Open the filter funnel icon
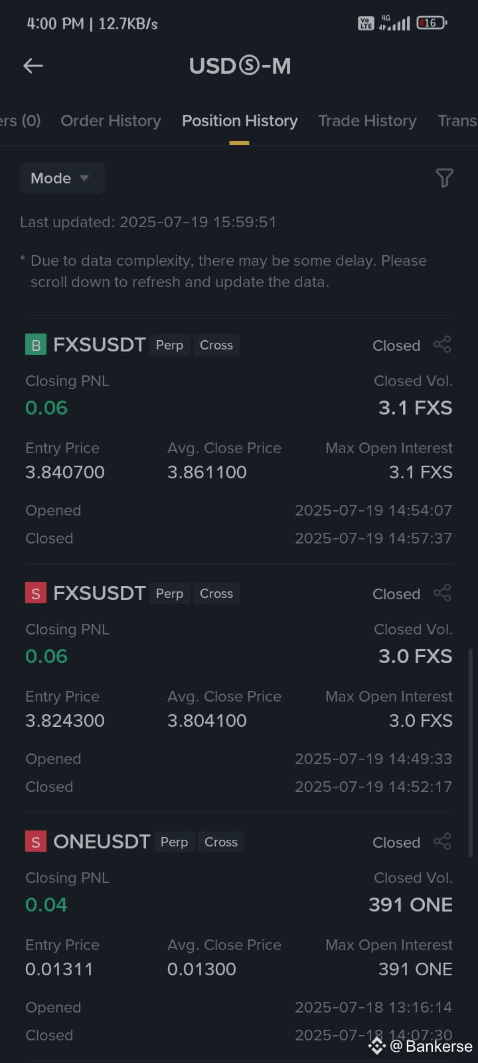 point(444,178)
